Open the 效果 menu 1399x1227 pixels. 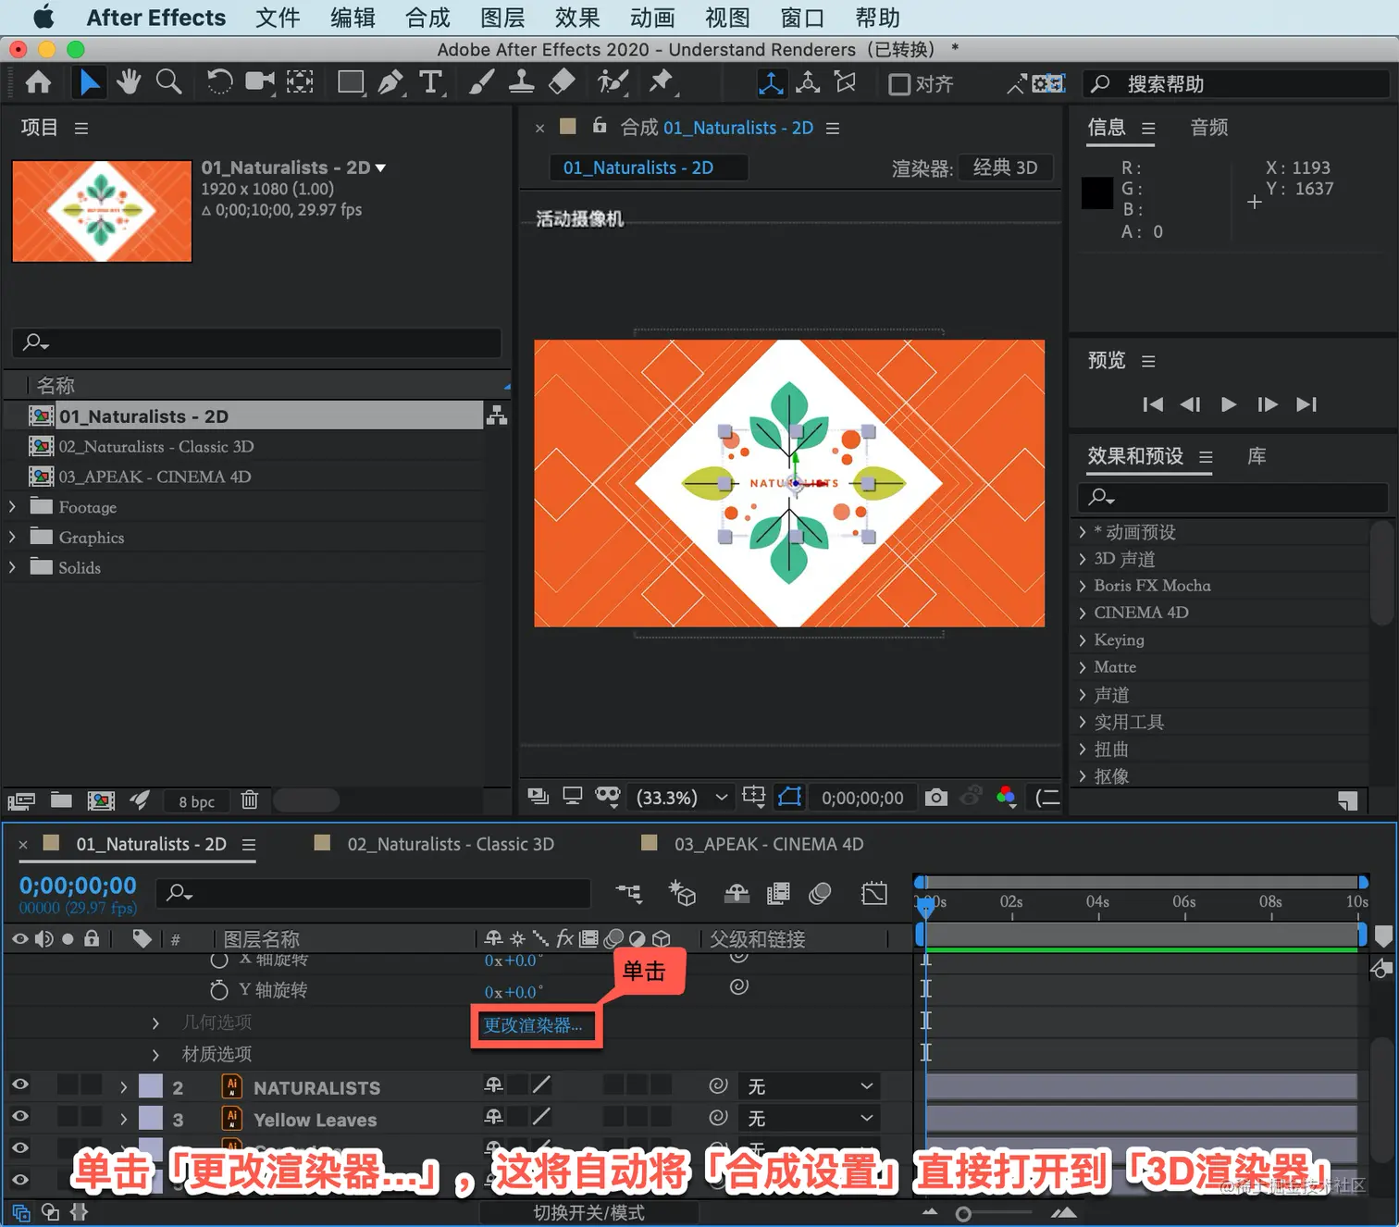tap(577, 18)
